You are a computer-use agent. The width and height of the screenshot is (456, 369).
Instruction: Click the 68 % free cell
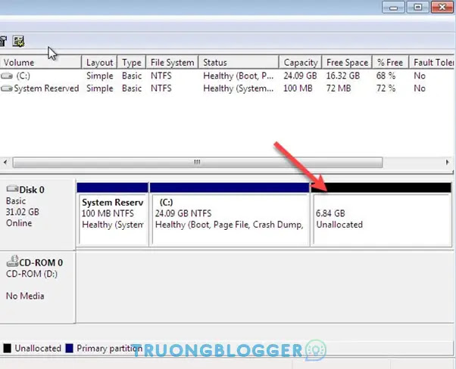pyautogui.click(x=386, y=76)
